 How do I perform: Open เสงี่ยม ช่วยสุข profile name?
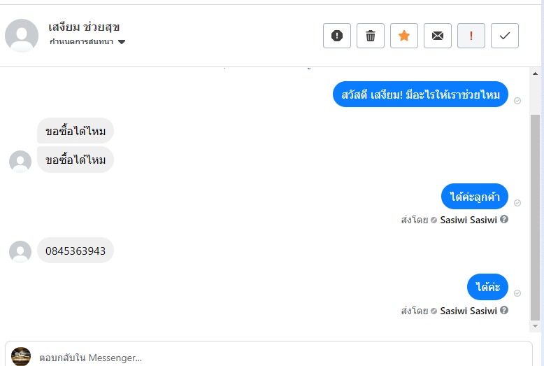[x=84, y=27]
